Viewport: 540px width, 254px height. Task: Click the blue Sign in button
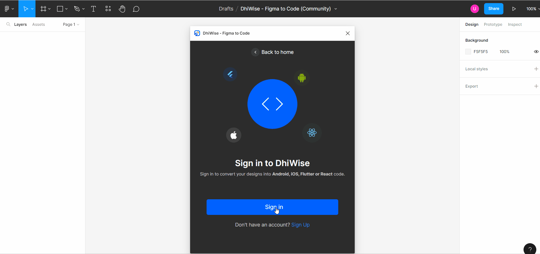272,207
